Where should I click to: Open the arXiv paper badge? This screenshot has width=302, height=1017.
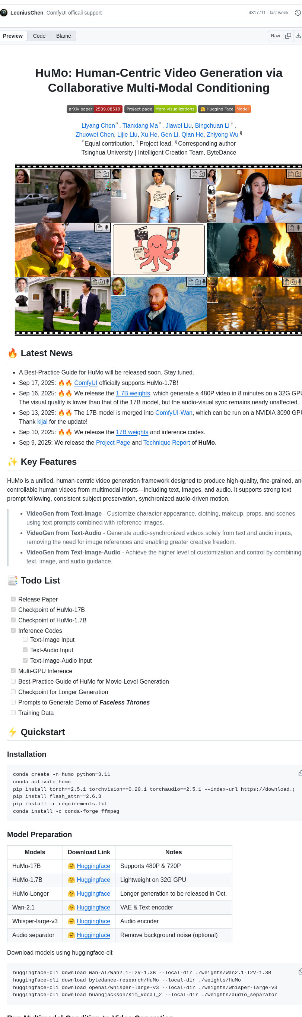coord(95,109)
